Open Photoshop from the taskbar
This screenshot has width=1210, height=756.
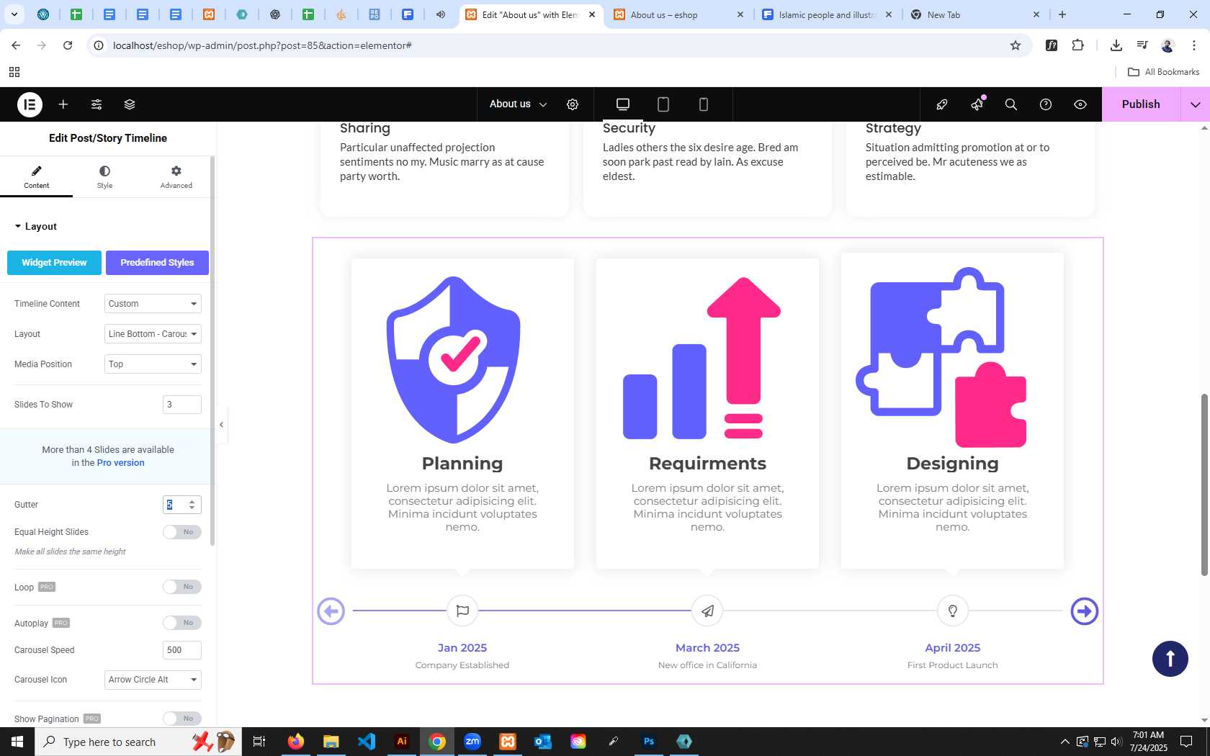649,742
